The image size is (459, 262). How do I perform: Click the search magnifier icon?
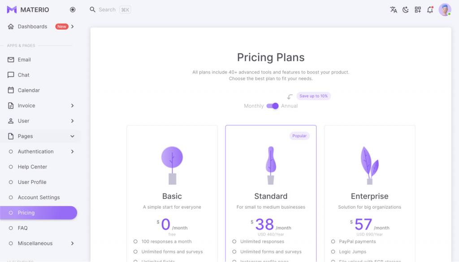[92, 10]
